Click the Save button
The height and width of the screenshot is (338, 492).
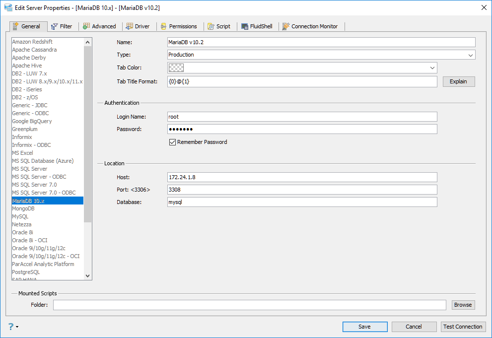pos(365,327)
